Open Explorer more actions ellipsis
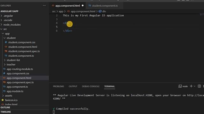This screenshot has height=114, width=204. (x=44, y=6)
